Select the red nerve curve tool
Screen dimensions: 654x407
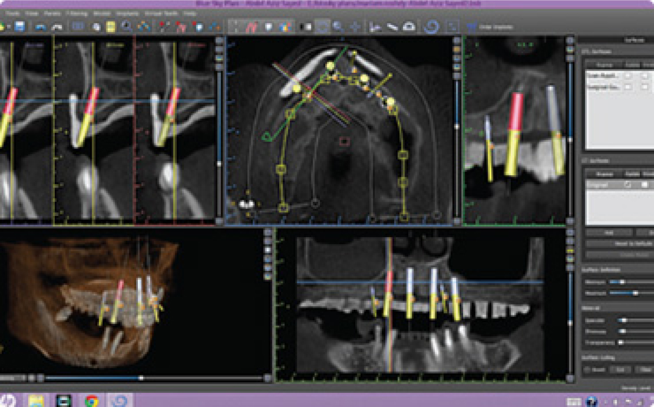coord(252,26)
